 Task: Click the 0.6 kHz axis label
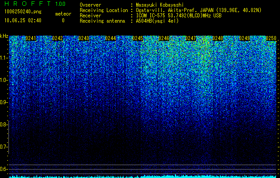(4, 169)
